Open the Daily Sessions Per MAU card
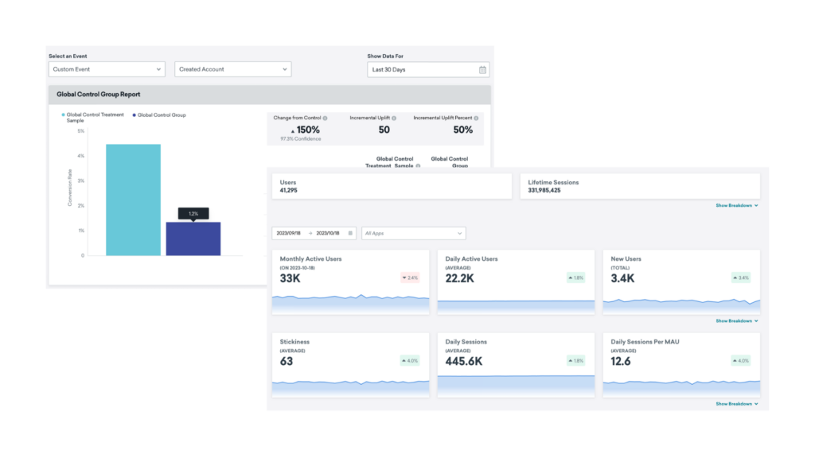 (681, 365)
